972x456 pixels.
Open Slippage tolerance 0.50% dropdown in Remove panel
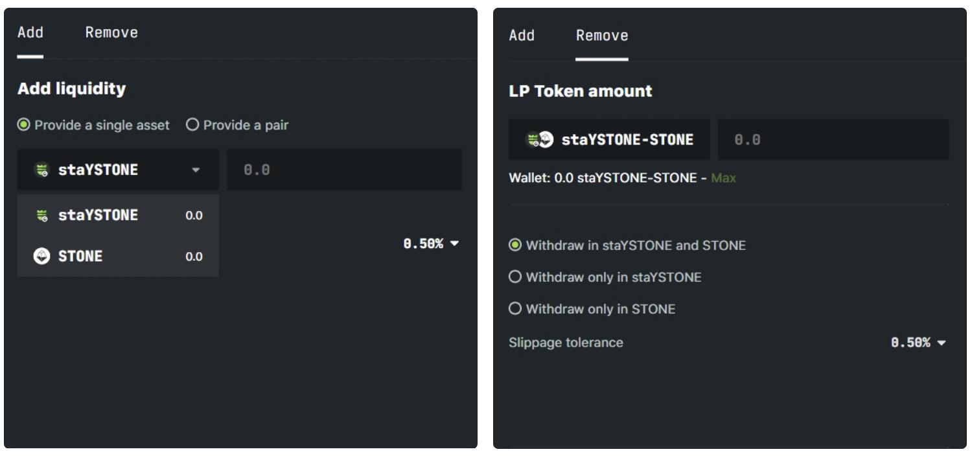click(918, 343)
